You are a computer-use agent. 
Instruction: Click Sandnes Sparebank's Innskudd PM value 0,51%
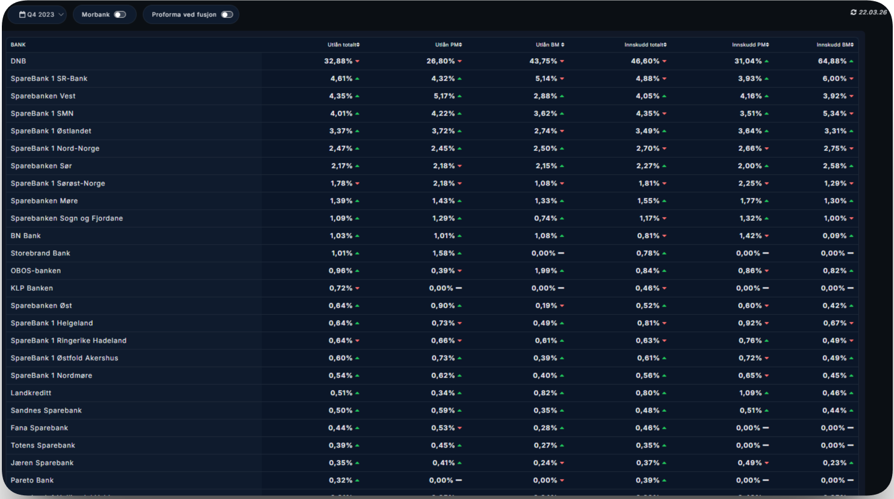(751, 411)
